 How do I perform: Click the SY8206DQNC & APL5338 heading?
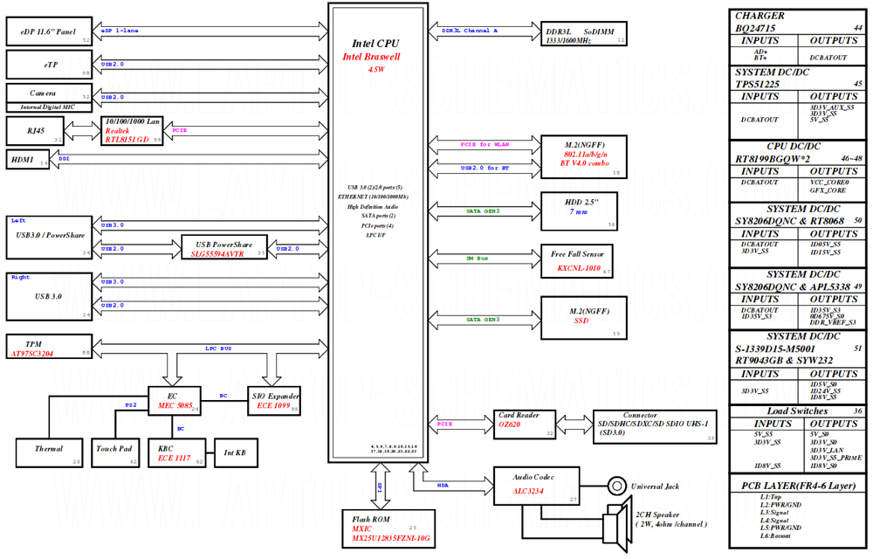[793, 286]
